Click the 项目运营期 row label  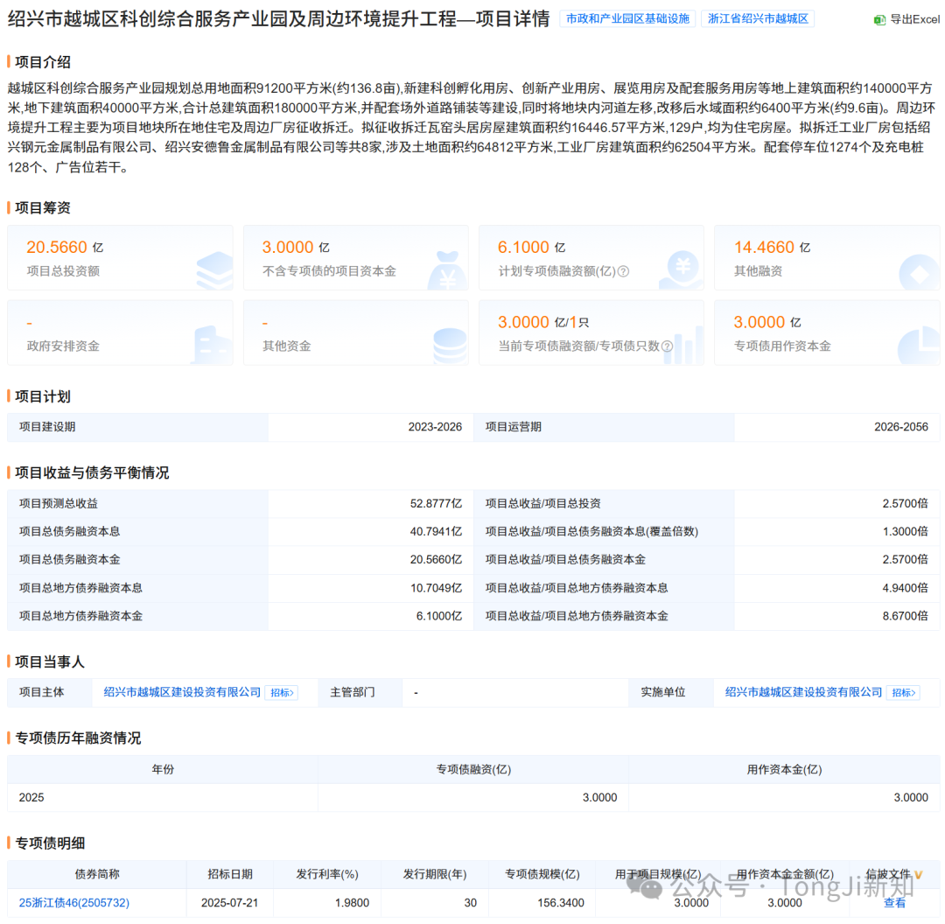514,427
